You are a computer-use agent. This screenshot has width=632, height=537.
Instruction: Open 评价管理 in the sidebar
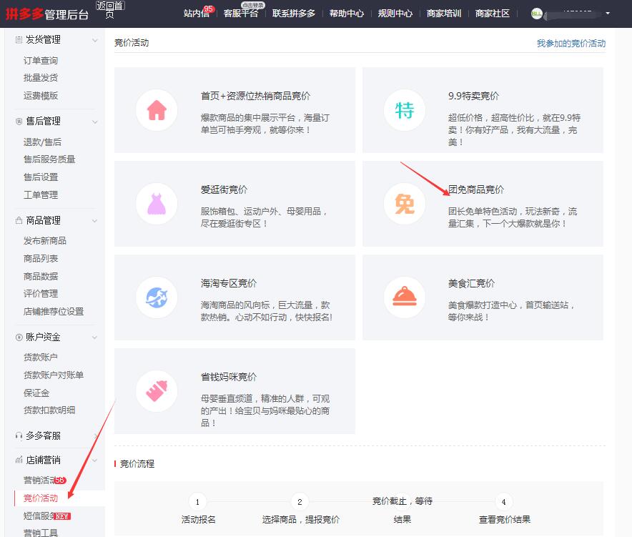tap(41, 293)
